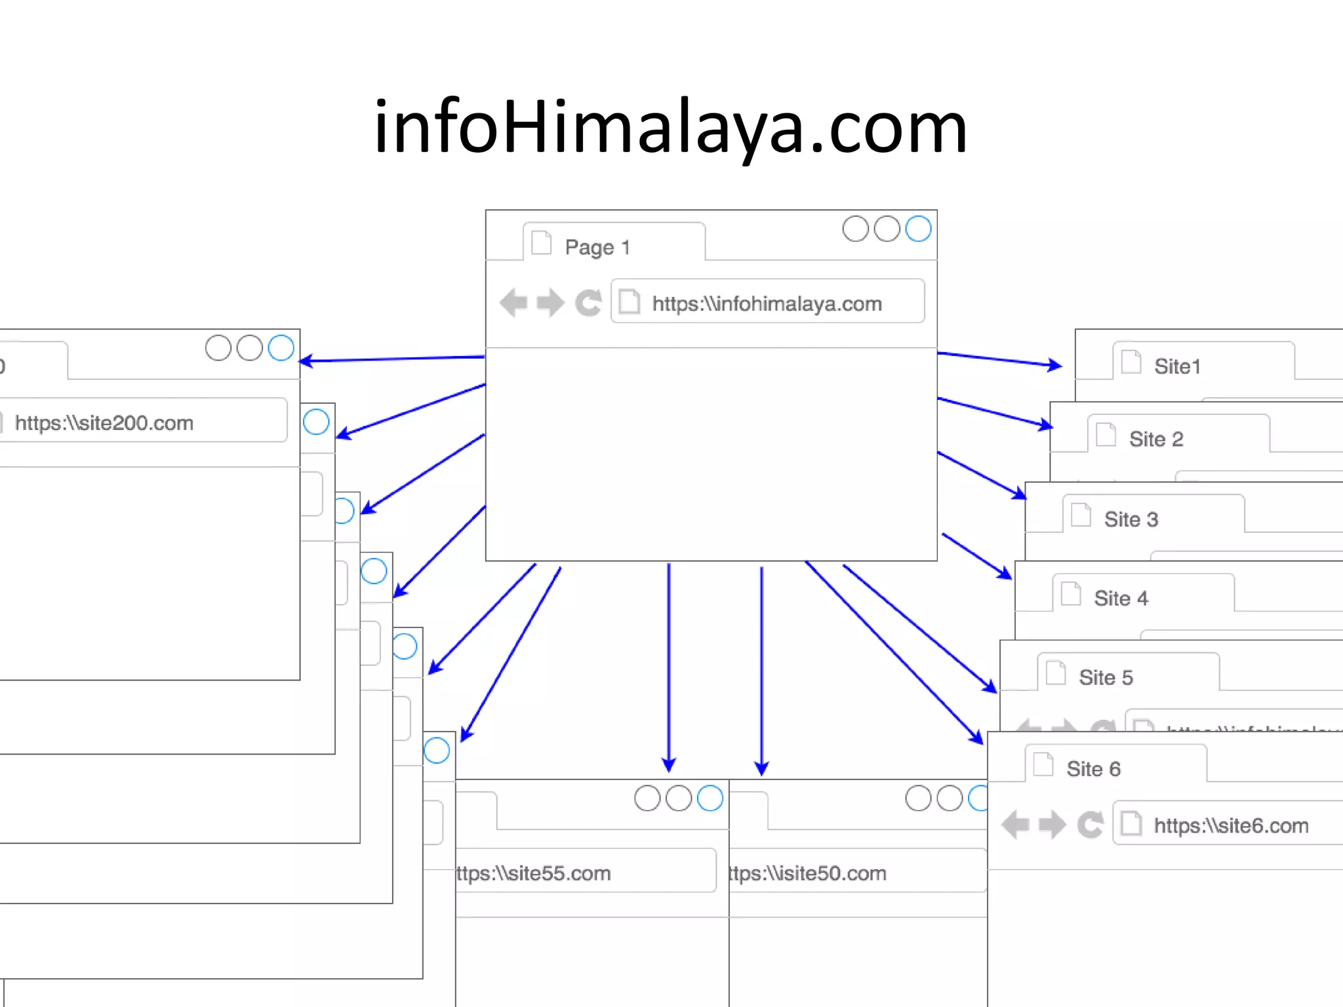1343x1007 pixels.
Task: Click the site200.com address field
Action: pyautogui.click(x=144, y=420)
